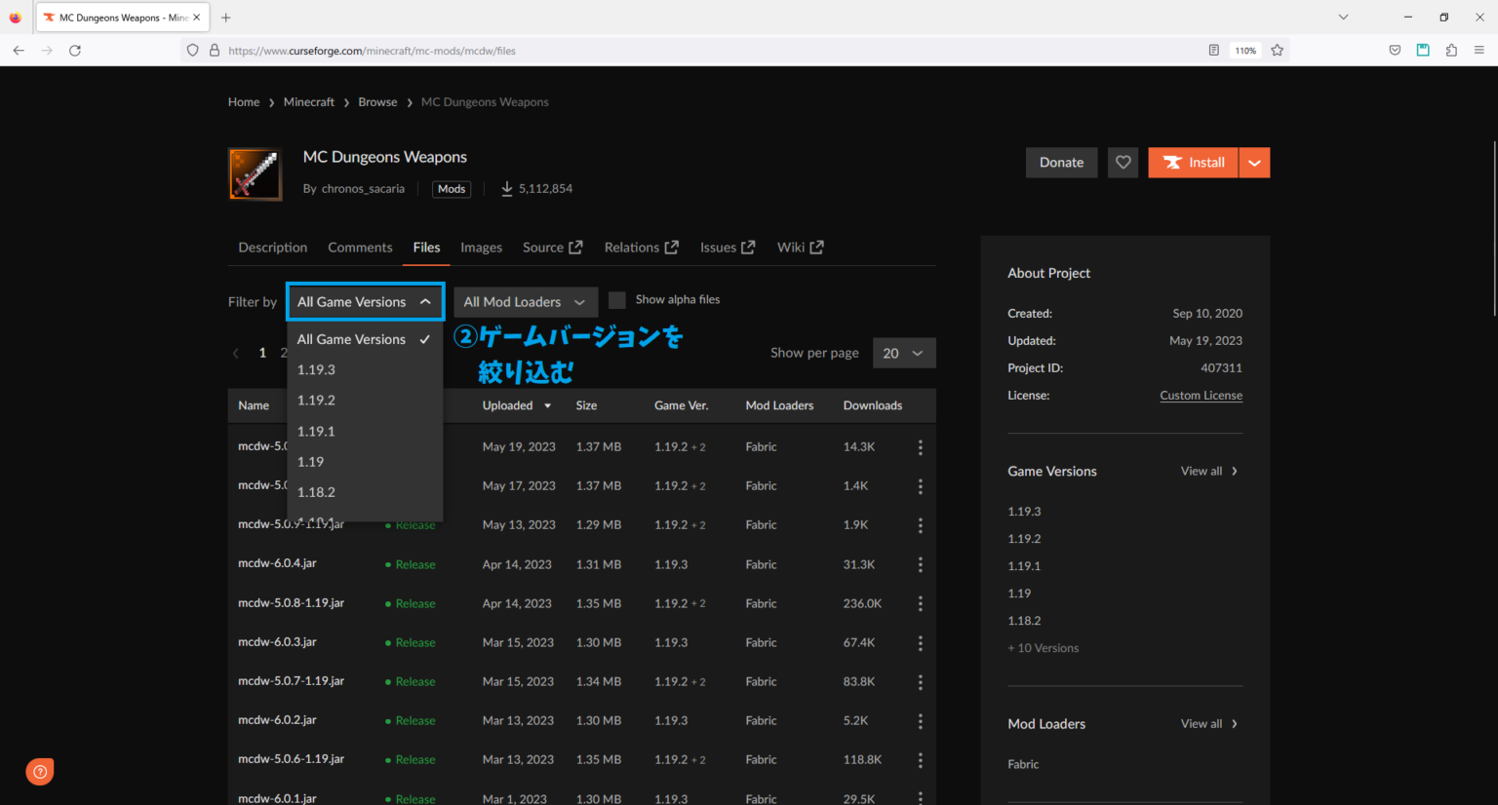Image resolution: width=1498 pixels, height=805 pixels.
Task: Select 1.18.2 from the game version list
Action: [x=316, y=492]
